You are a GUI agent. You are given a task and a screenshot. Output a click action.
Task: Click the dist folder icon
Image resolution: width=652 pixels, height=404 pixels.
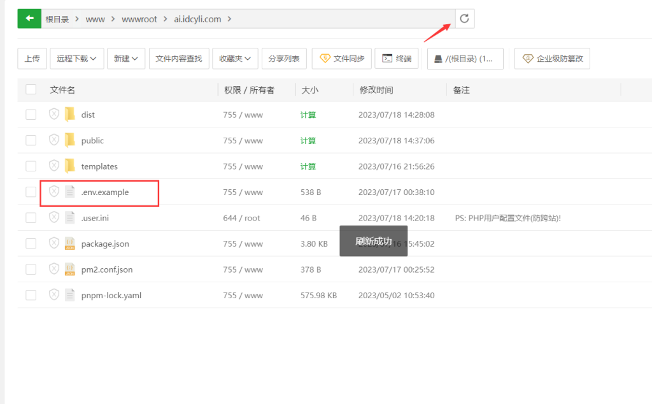(70, 115)
